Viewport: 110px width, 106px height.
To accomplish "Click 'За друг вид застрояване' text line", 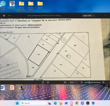I will [27, 27].
